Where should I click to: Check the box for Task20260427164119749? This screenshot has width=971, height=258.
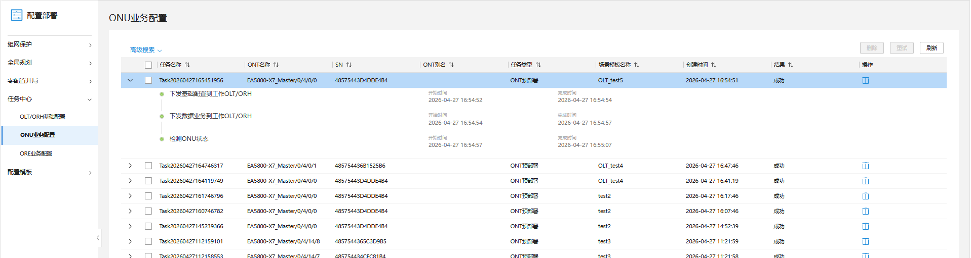click(148, 181)
